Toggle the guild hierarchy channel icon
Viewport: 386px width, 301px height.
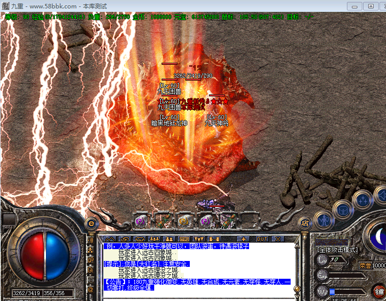(x=91, y=250)
